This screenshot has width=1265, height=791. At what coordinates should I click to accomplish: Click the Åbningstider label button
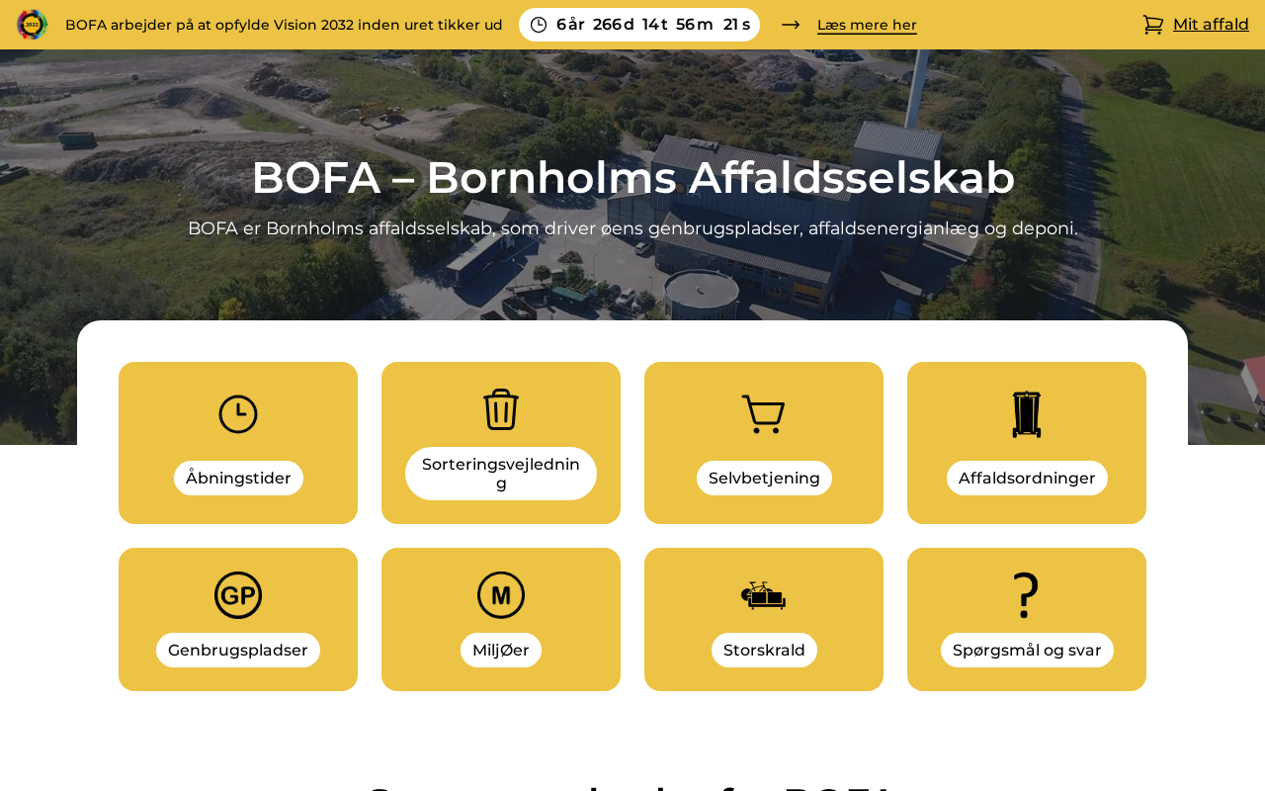238,479
